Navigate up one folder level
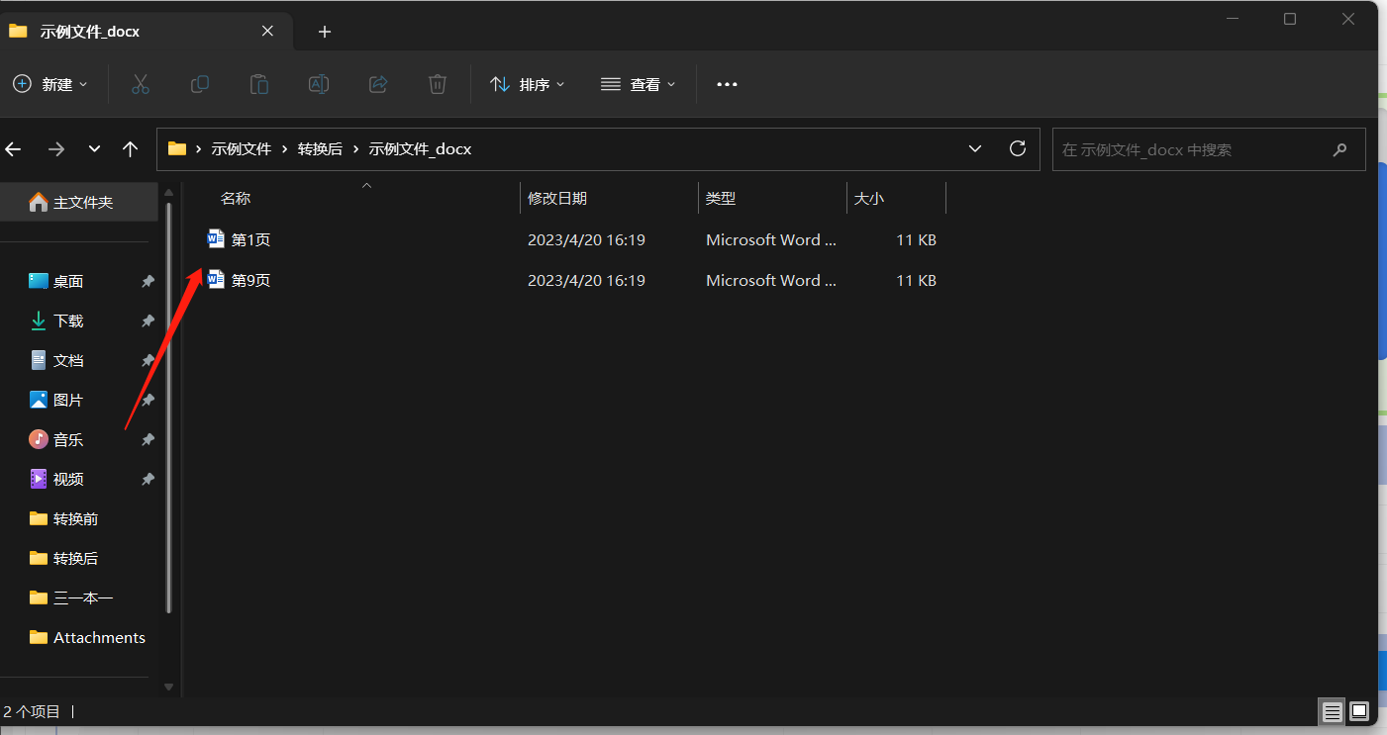Screen dimensions: 1387x735 click(x=130, y=149)
